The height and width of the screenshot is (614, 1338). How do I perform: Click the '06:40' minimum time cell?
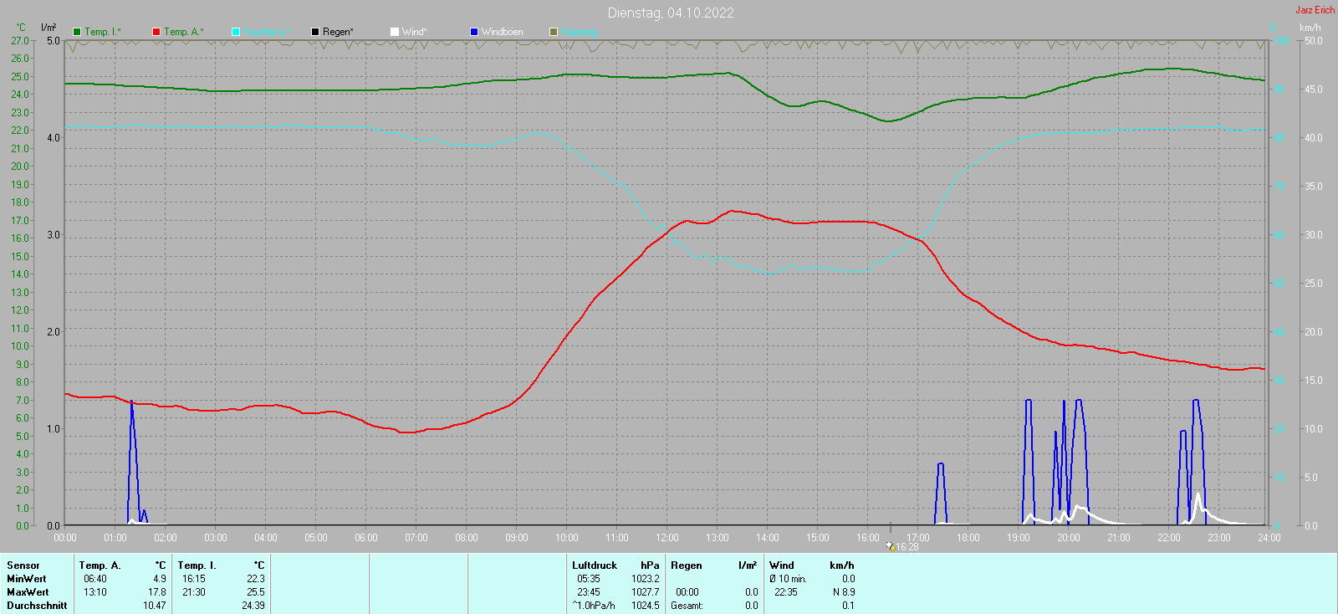(95, 579)
